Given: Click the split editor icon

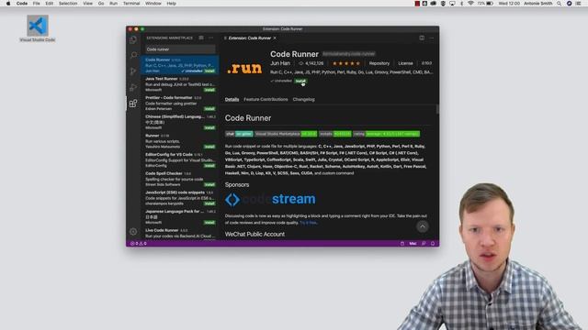Looking at the screenshot, I should click(422, 38).
